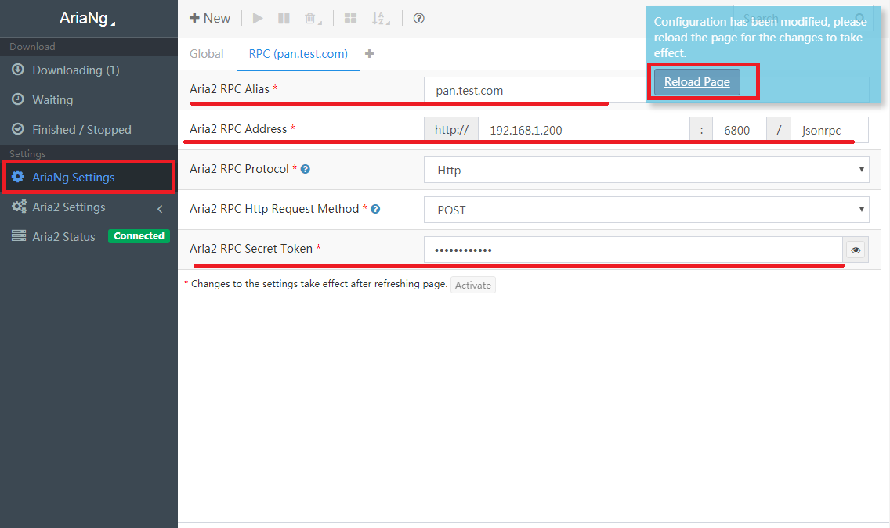Select AriaNg Settings in sidebar
The image size is (890, 528).
89,178
